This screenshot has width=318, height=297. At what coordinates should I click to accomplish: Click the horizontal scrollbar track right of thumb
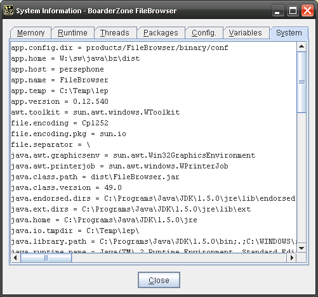point(179,258)
